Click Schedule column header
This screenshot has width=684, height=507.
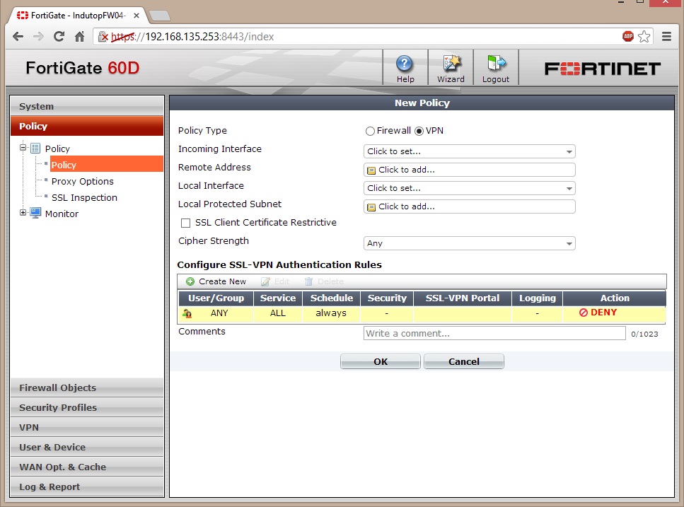tap(331, 298)
